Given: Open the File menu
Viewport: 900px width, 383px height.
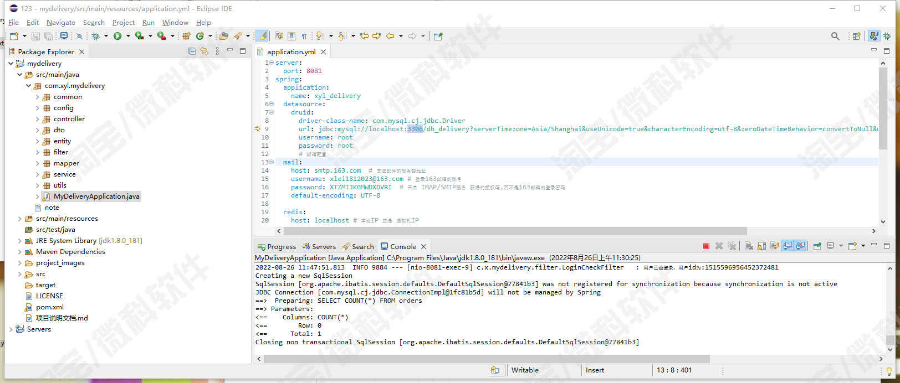Looking at the screenshot, I should (13, 23).
